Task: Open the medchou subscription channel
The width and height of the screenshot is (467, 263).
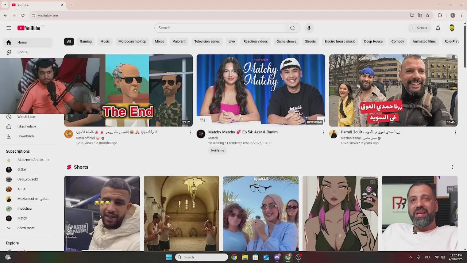Action: (28, 209)
